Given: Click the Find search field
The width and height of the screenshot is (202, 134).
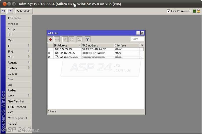Looking at the screenshot, I should pos(137,39).
